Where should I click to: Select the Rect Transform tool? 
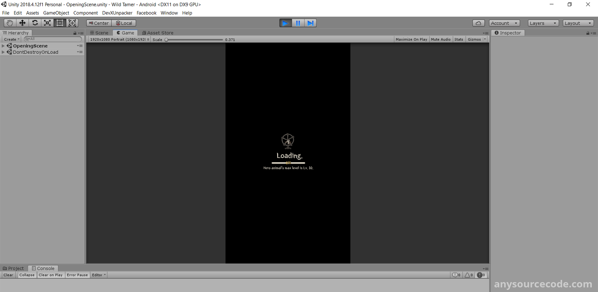coord(60,23)
